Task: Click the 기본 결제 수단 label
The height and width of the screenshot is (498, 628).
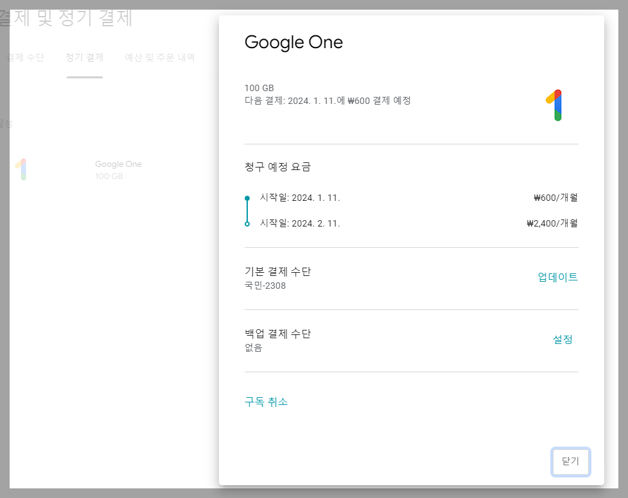Action: click(x=277, y=271)
